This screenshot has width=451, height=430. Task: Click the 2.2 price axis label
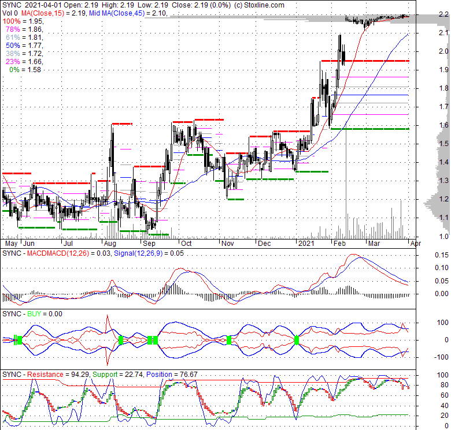(444, 14)
